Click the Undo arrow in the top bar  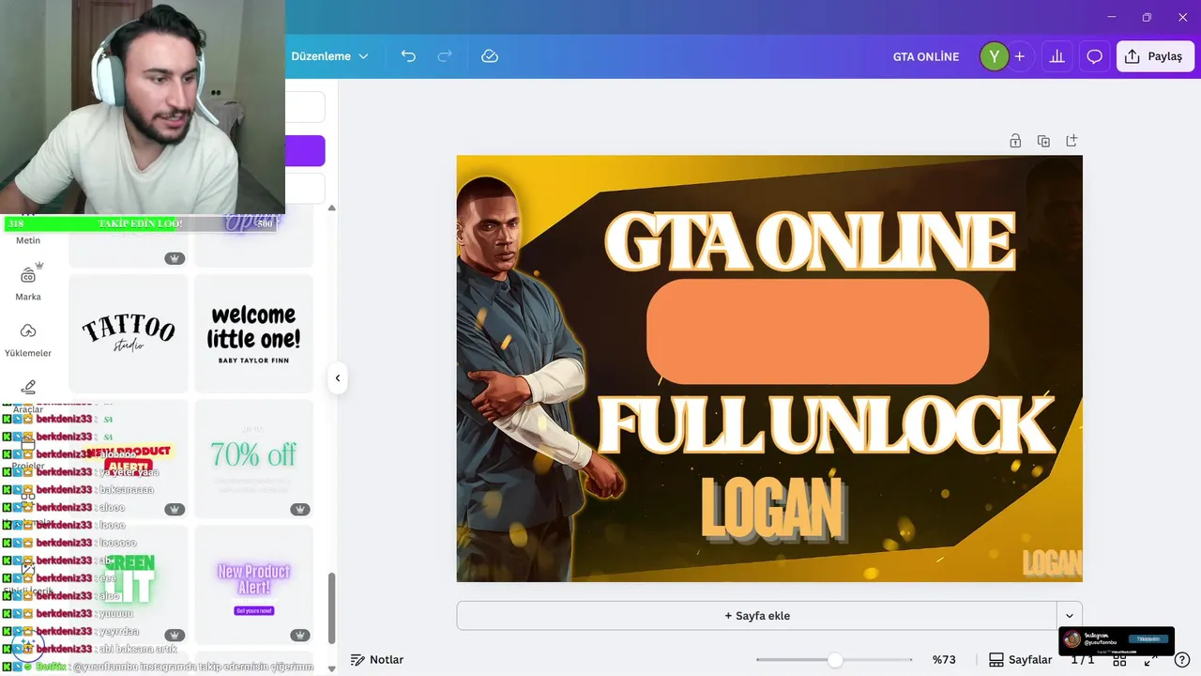[x=408, y=56]
